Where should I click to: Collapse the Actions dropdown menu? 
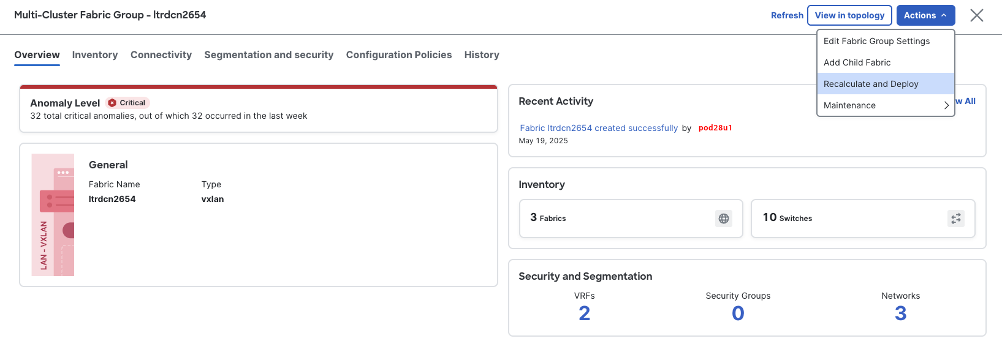[x=925, y=15]
